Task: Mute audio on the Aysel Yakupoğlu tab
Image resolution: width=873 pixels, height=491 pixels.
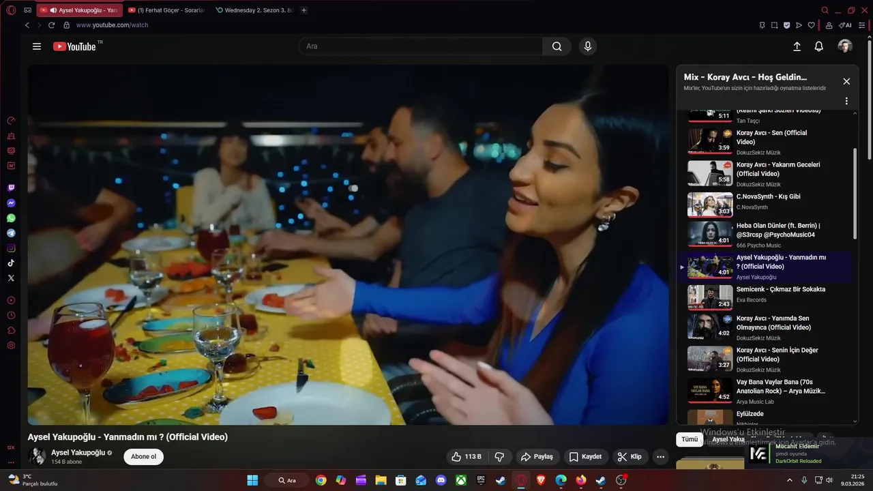Action: pos(53,10)
